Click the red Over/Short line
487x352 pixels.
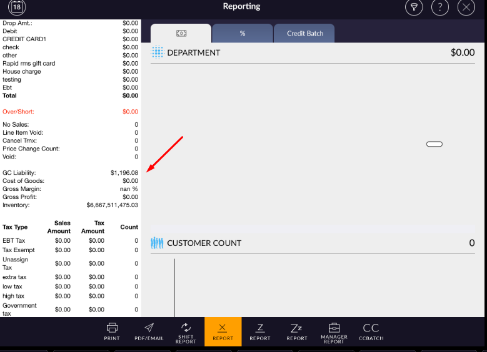point(70,112)
